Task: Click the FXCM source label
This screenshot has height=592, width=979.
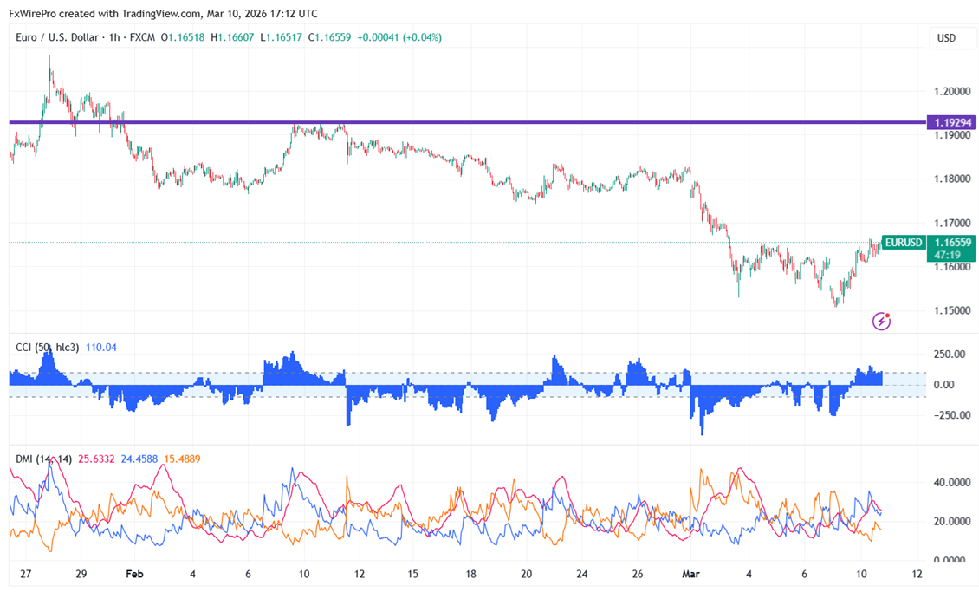Action: pyautogui.click(x=142, y=37)
